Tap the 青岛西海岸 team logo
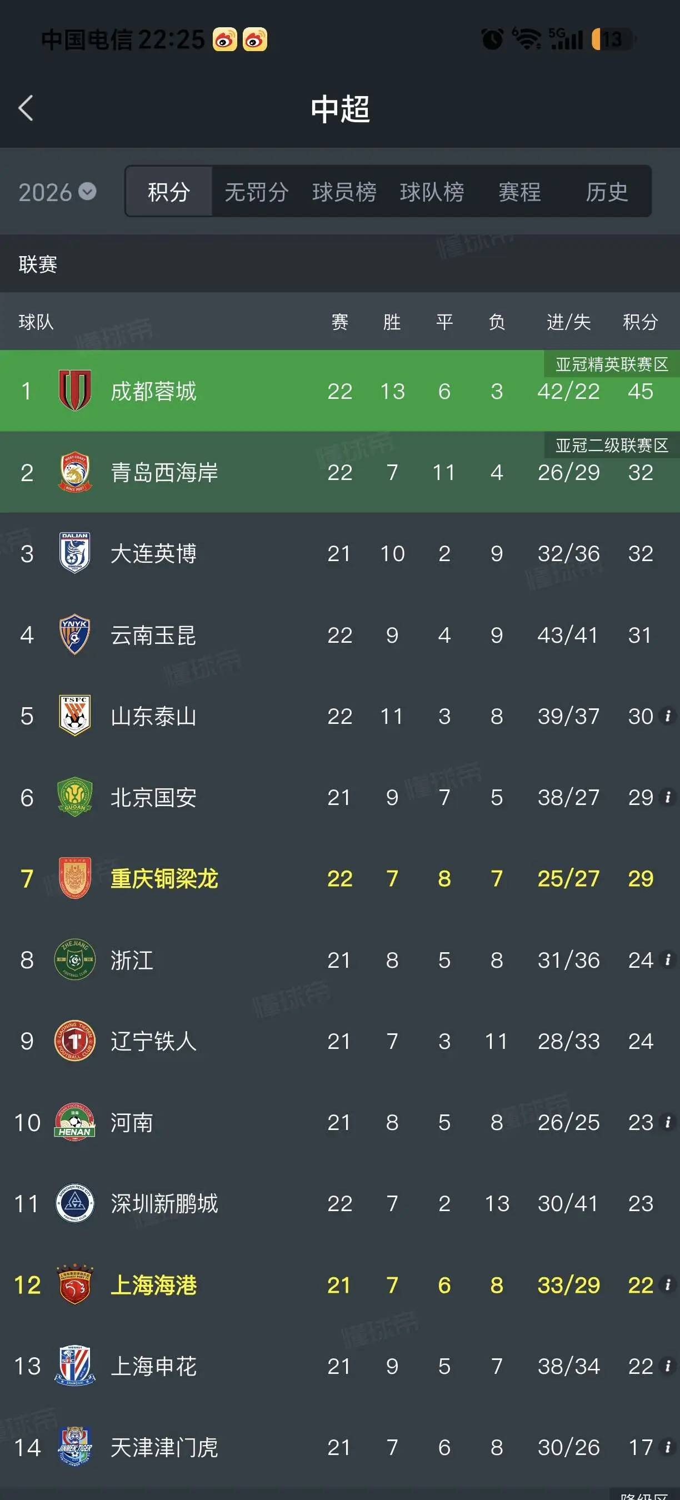The height and width of the screenshot is (1500, 680). [x=74, y=472]
